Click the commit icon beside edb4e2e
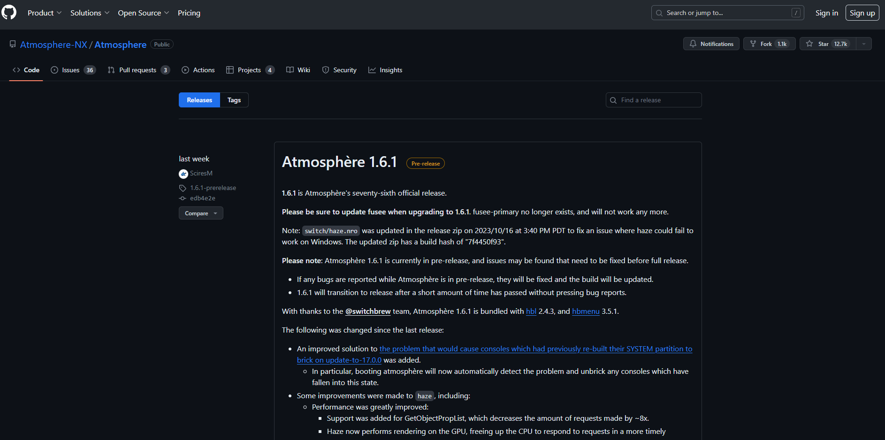 tap(183, 198)
